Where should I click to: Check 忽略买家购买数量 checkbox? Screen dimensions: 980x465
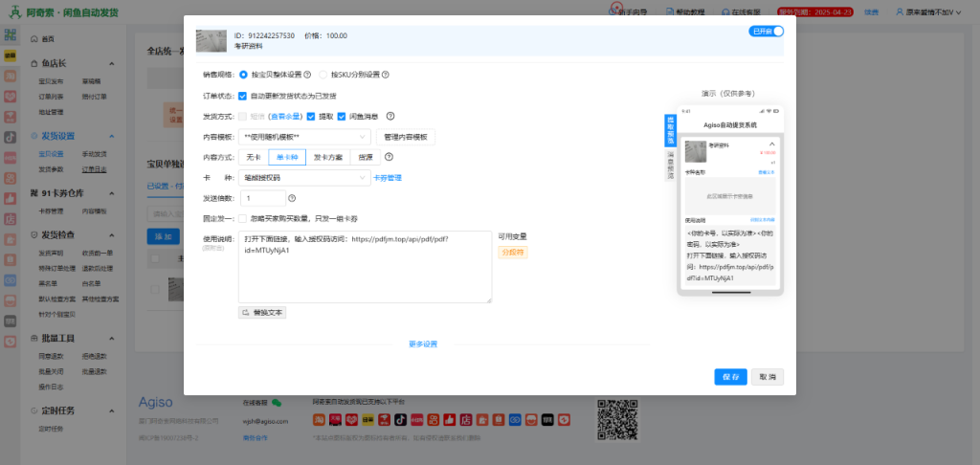click(243, 218)
